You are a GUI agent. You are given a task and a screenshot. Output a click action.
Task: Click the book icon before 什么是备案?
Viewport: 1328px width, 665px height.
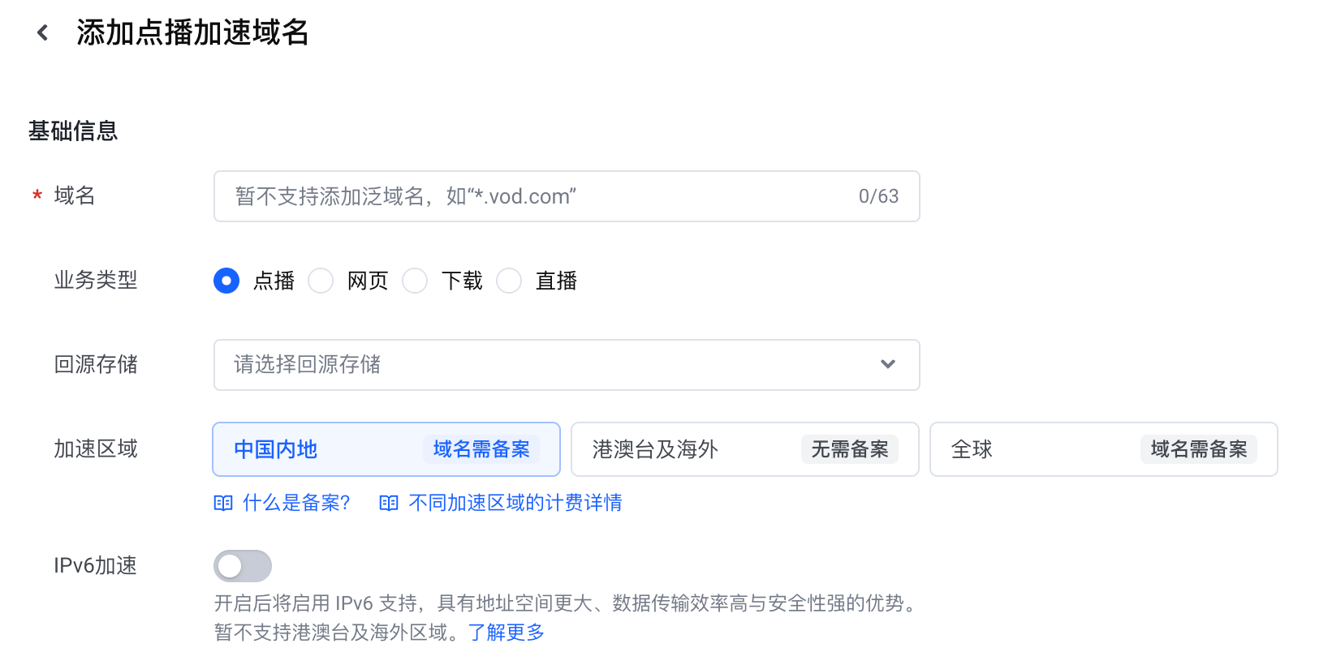pos(223,503)
